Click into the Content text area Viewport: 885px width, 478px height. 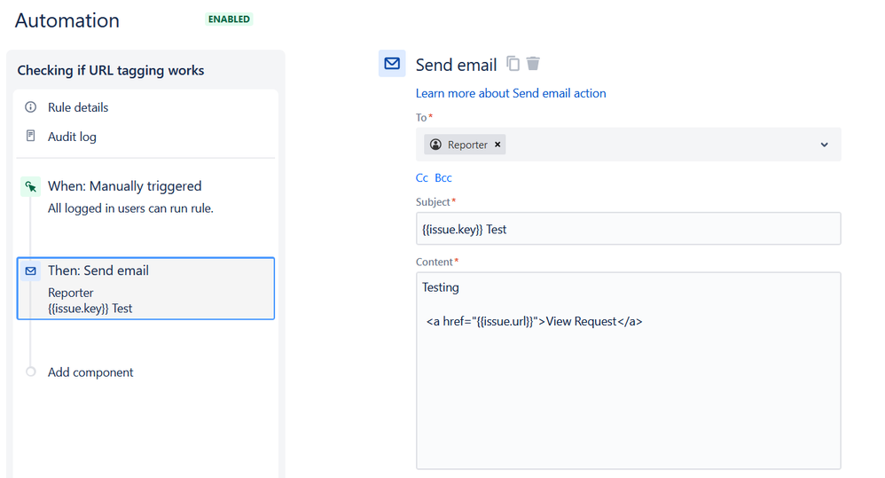point(628,371)
